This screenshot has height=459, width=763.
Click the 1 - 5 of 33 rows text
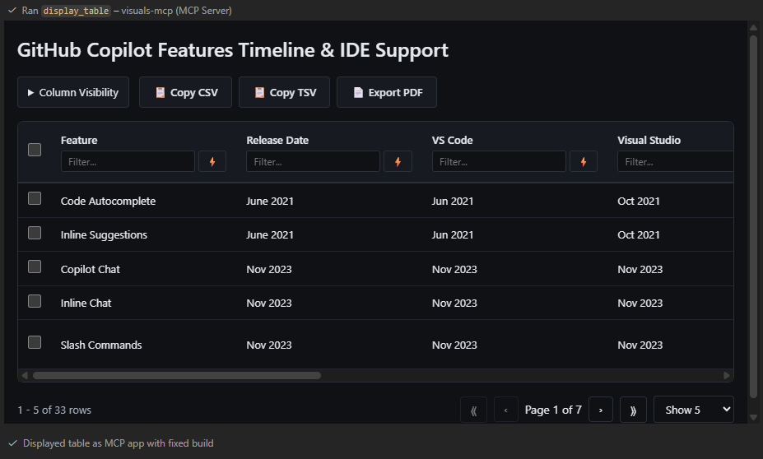pyautogui.click(x=54, y=410)
